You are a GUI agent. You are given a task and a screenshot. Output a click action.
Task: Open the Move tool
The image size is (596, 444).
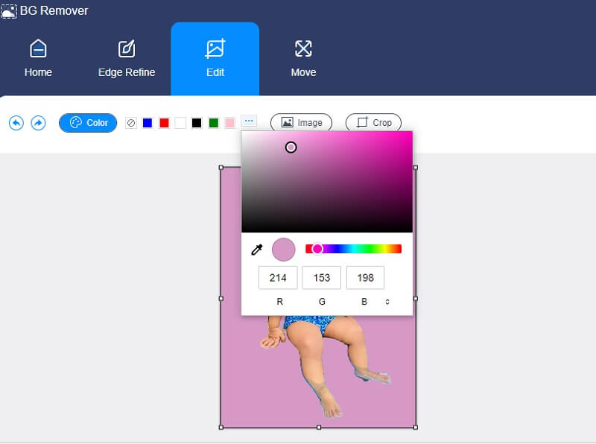302,58
